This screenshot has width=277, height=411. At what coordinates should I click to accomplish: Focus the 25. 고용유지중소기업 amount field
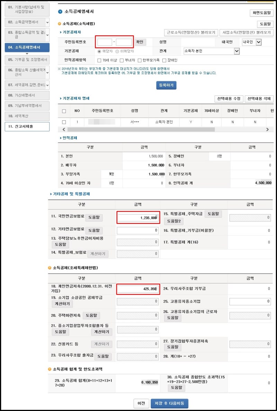pyautogui.click(x=250, y=302)
